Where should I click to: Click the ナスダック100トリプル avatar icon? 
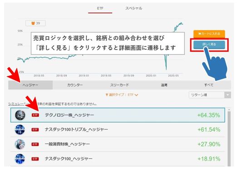20,129
